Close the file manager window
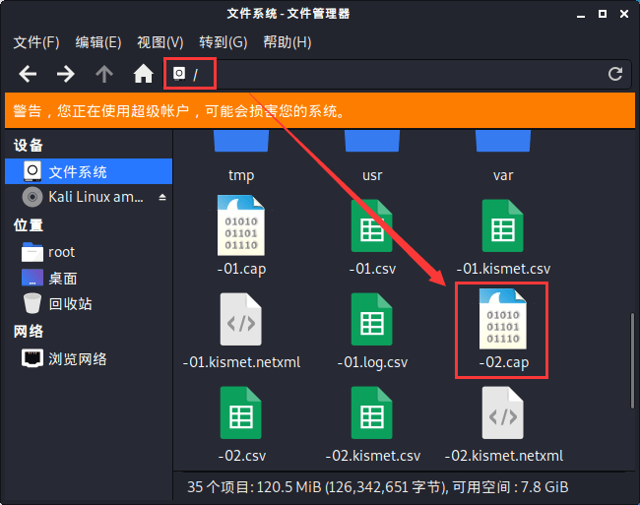The width and height of the screenshot is (640, 505). tap(624, 14)
